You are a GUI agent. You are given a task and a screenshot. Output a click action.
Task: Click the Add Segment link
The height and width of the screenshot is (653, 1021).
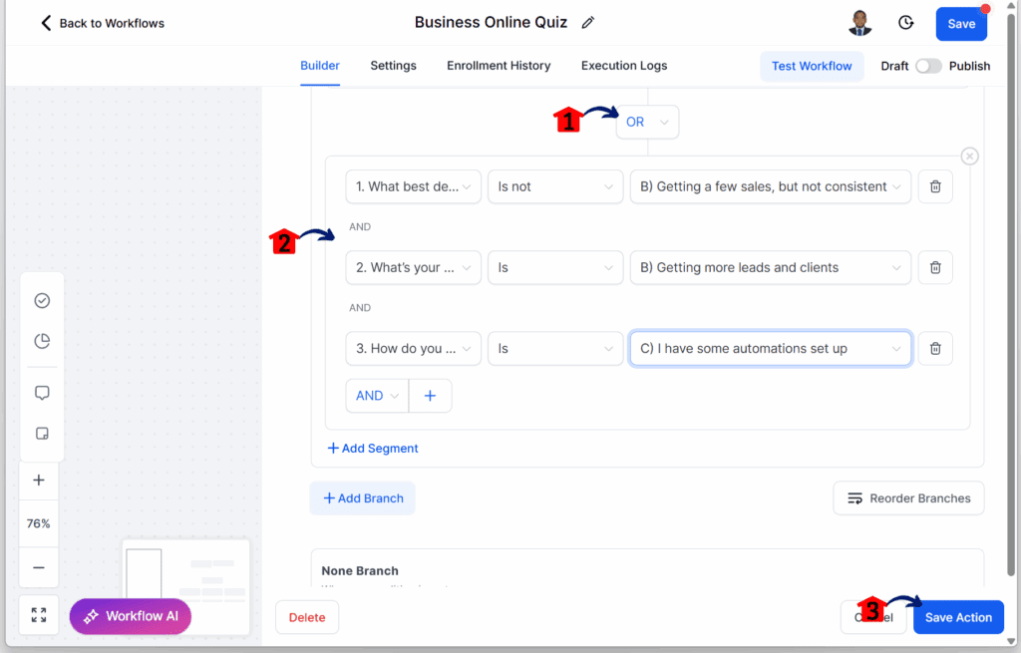(373, 448)
